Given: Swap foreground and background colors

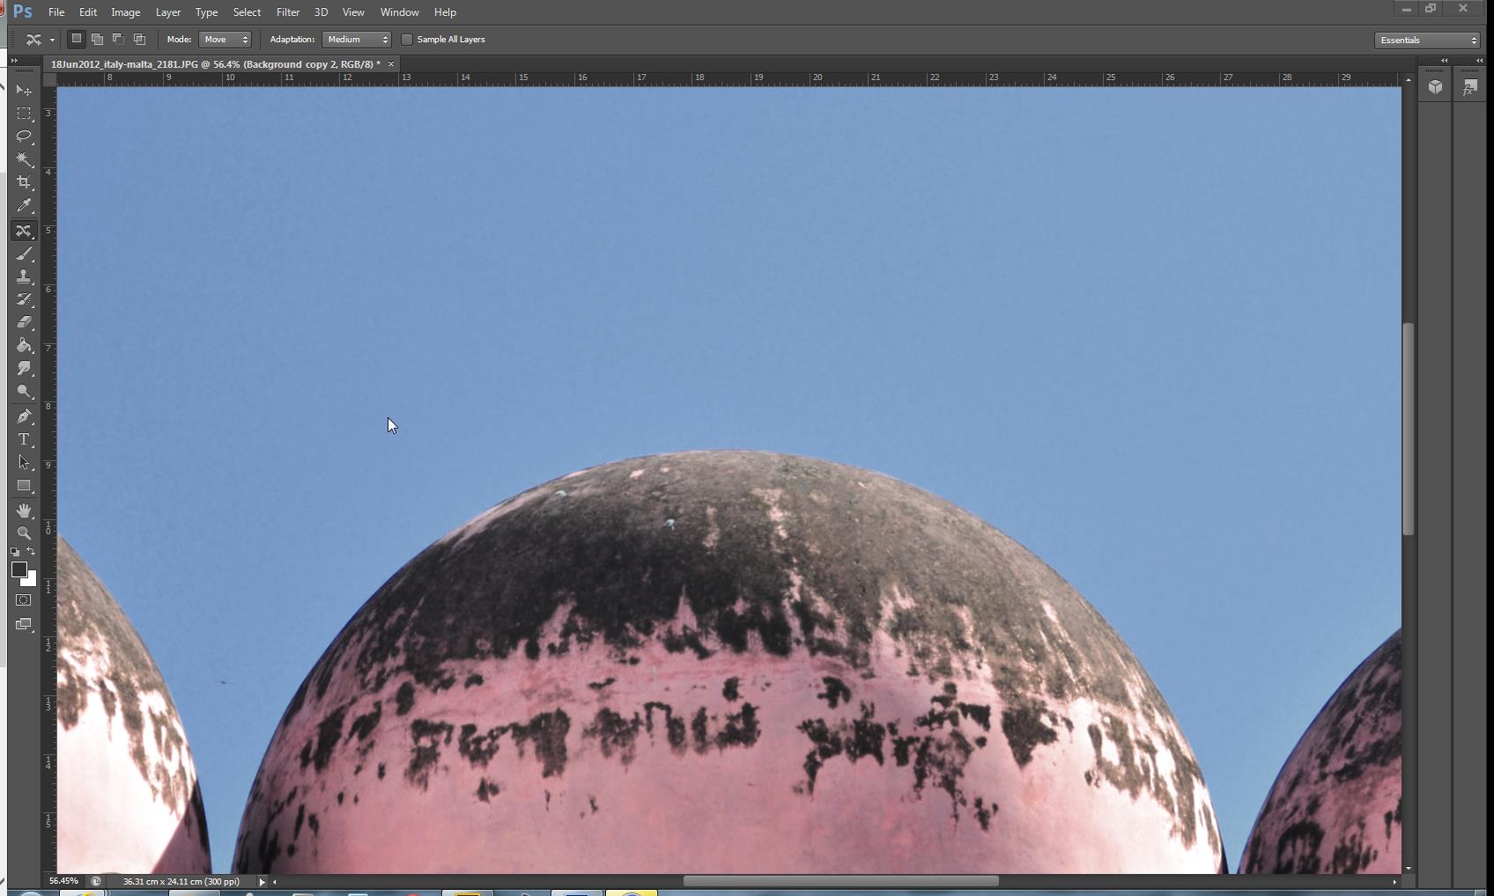Looking at the screenshot, I should click(32, 552).
